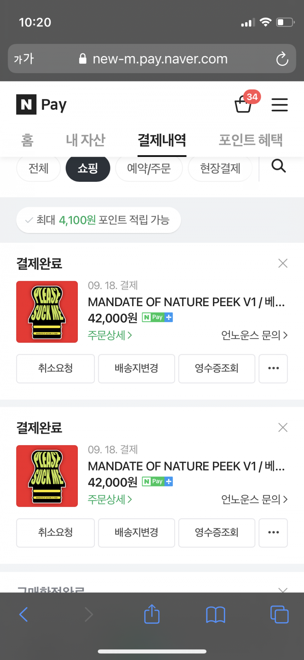Switch to the 포인트 혜택 tab
The image size is (304, 660).
pos(250,140)
